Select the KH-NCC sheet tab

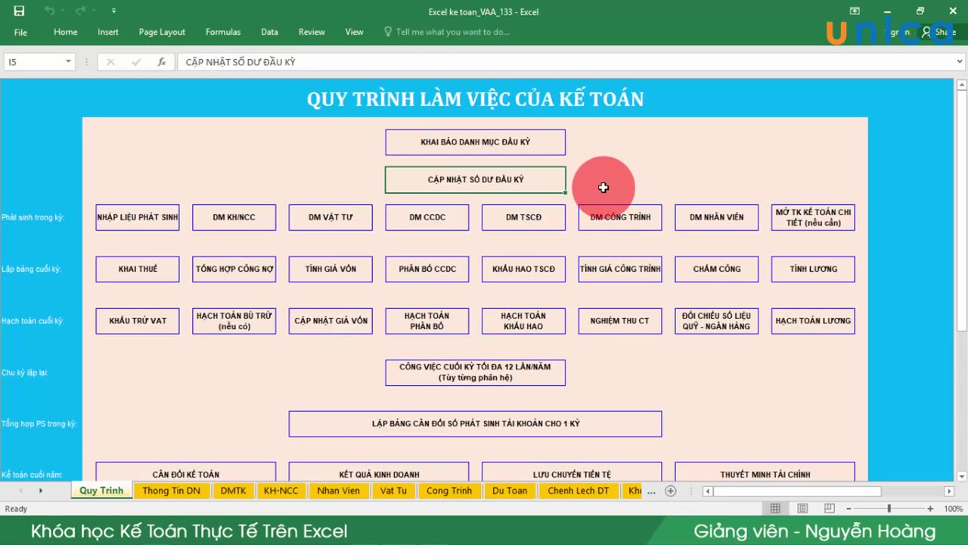pos(281,490)
